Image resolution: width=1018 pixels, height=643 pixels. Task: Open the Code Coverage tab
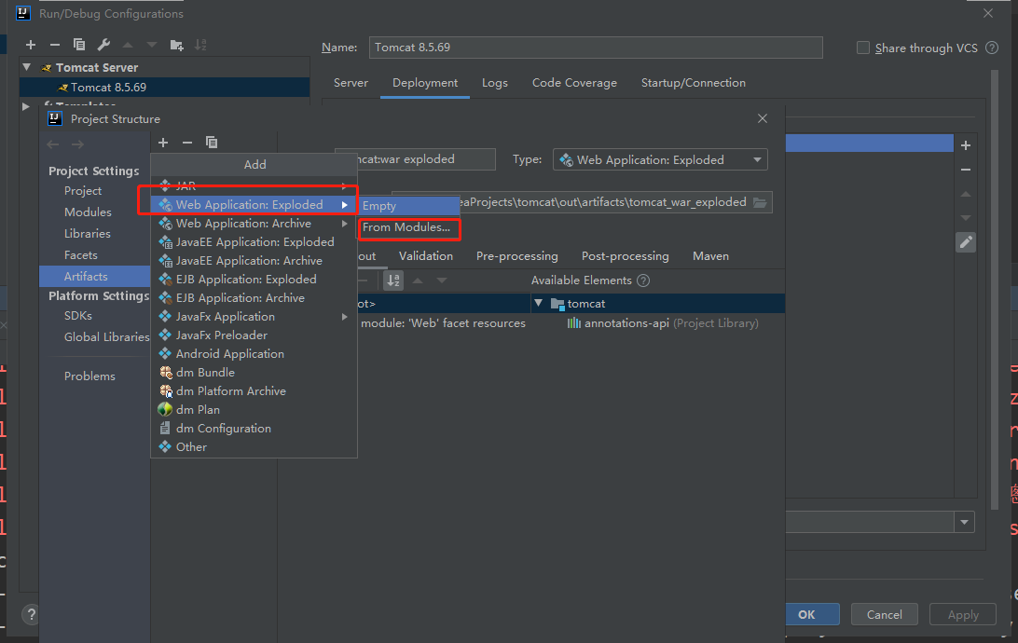click(574, 83)
